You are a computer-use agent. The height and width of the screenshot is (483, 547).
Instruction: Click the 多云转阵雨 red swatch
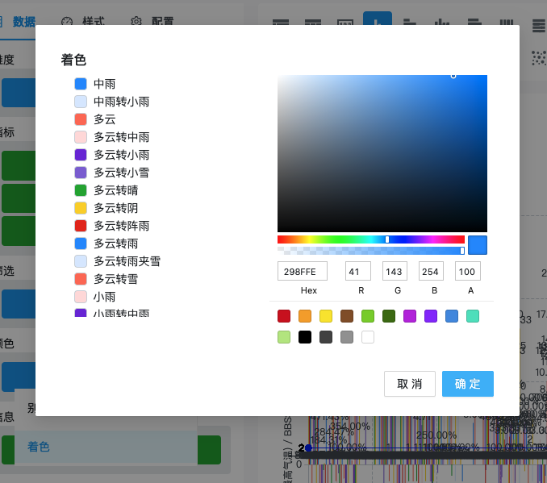click(81, 226)
